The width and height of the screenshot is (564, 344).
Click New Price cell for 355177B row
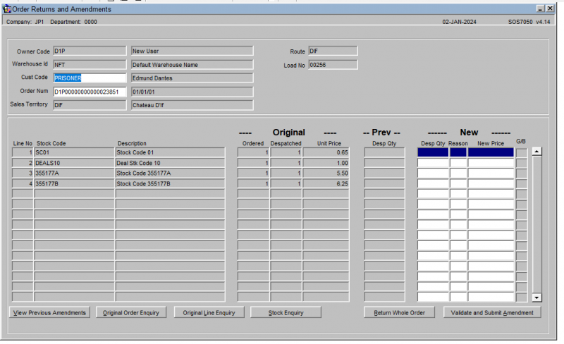click(x=491, y=183)
